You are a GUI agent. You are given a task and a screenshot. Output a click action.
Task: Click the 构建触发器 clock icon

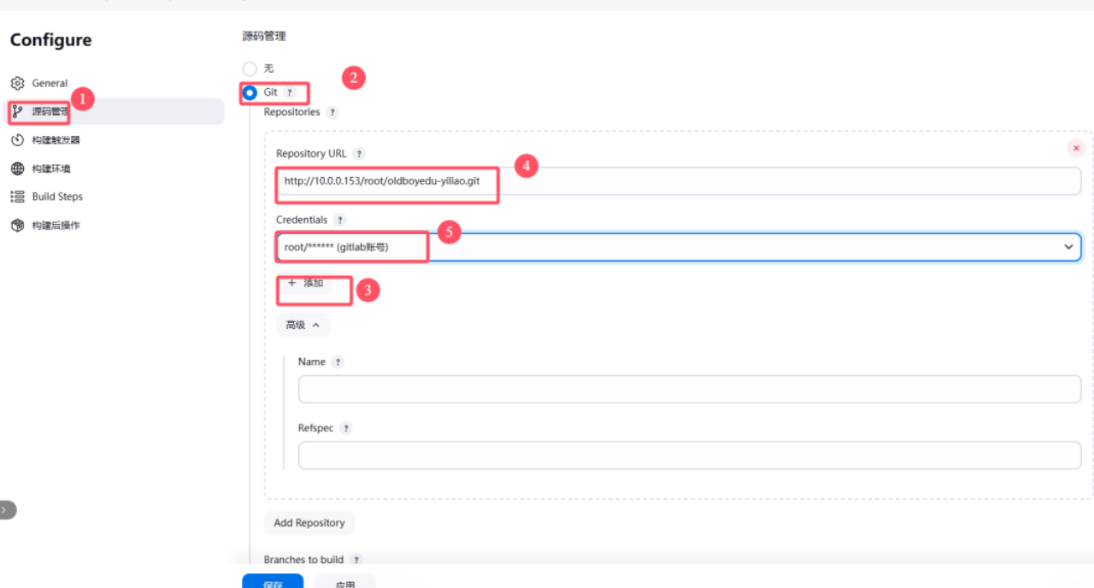coord(17,140)
